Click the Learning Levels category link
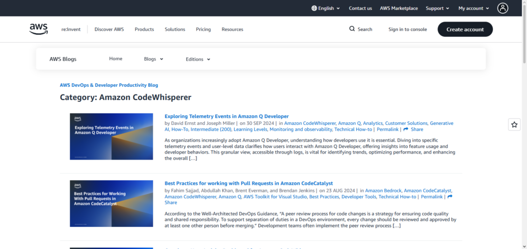 251,129
